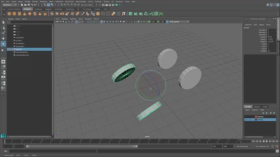The width and height of the screenshot is (280, 157).
Task: Expand the group1 node in Outliner
Action: [10, 49]
